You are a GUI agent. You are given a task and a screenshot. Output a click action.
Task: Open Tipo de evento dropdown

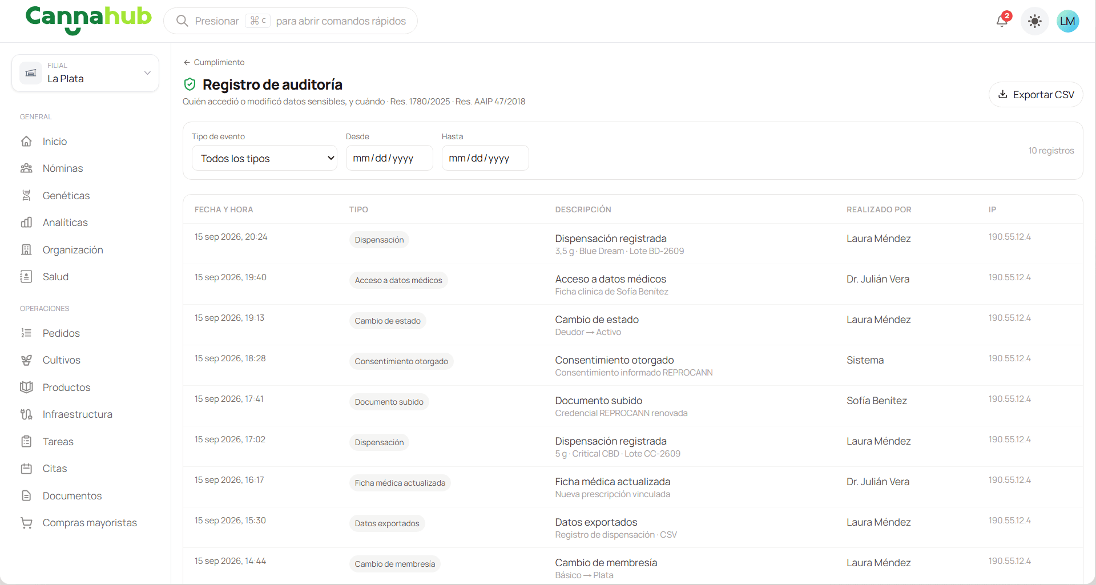click(264, 158)
